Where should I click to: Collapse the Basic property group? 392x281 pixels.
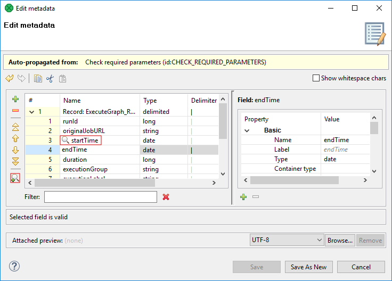click(x=247, y=130)
